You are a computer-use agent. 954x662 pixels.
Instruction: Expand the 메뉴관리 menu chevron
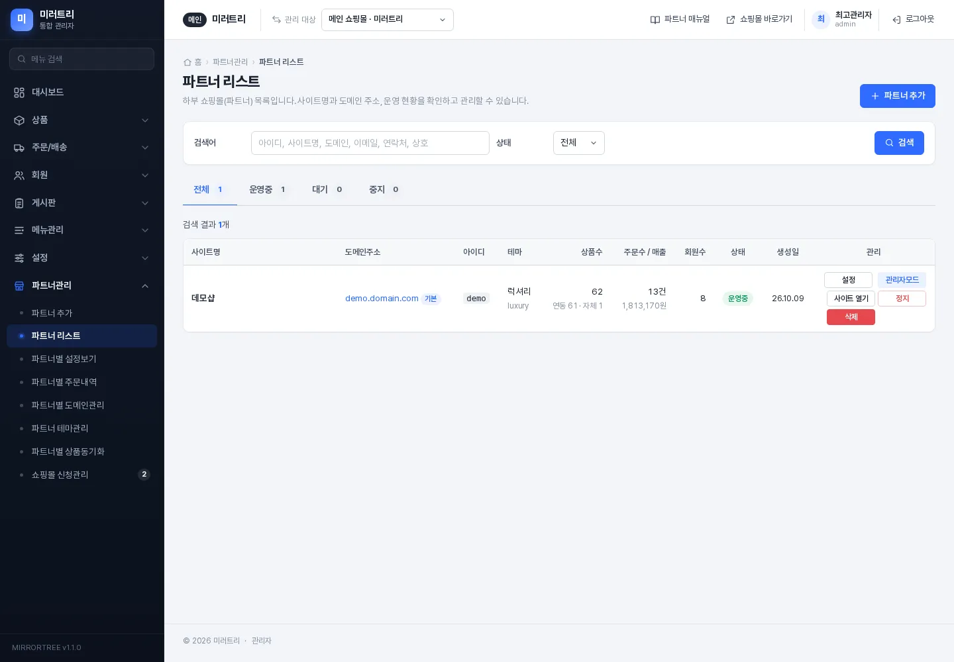tap(145, 230)
